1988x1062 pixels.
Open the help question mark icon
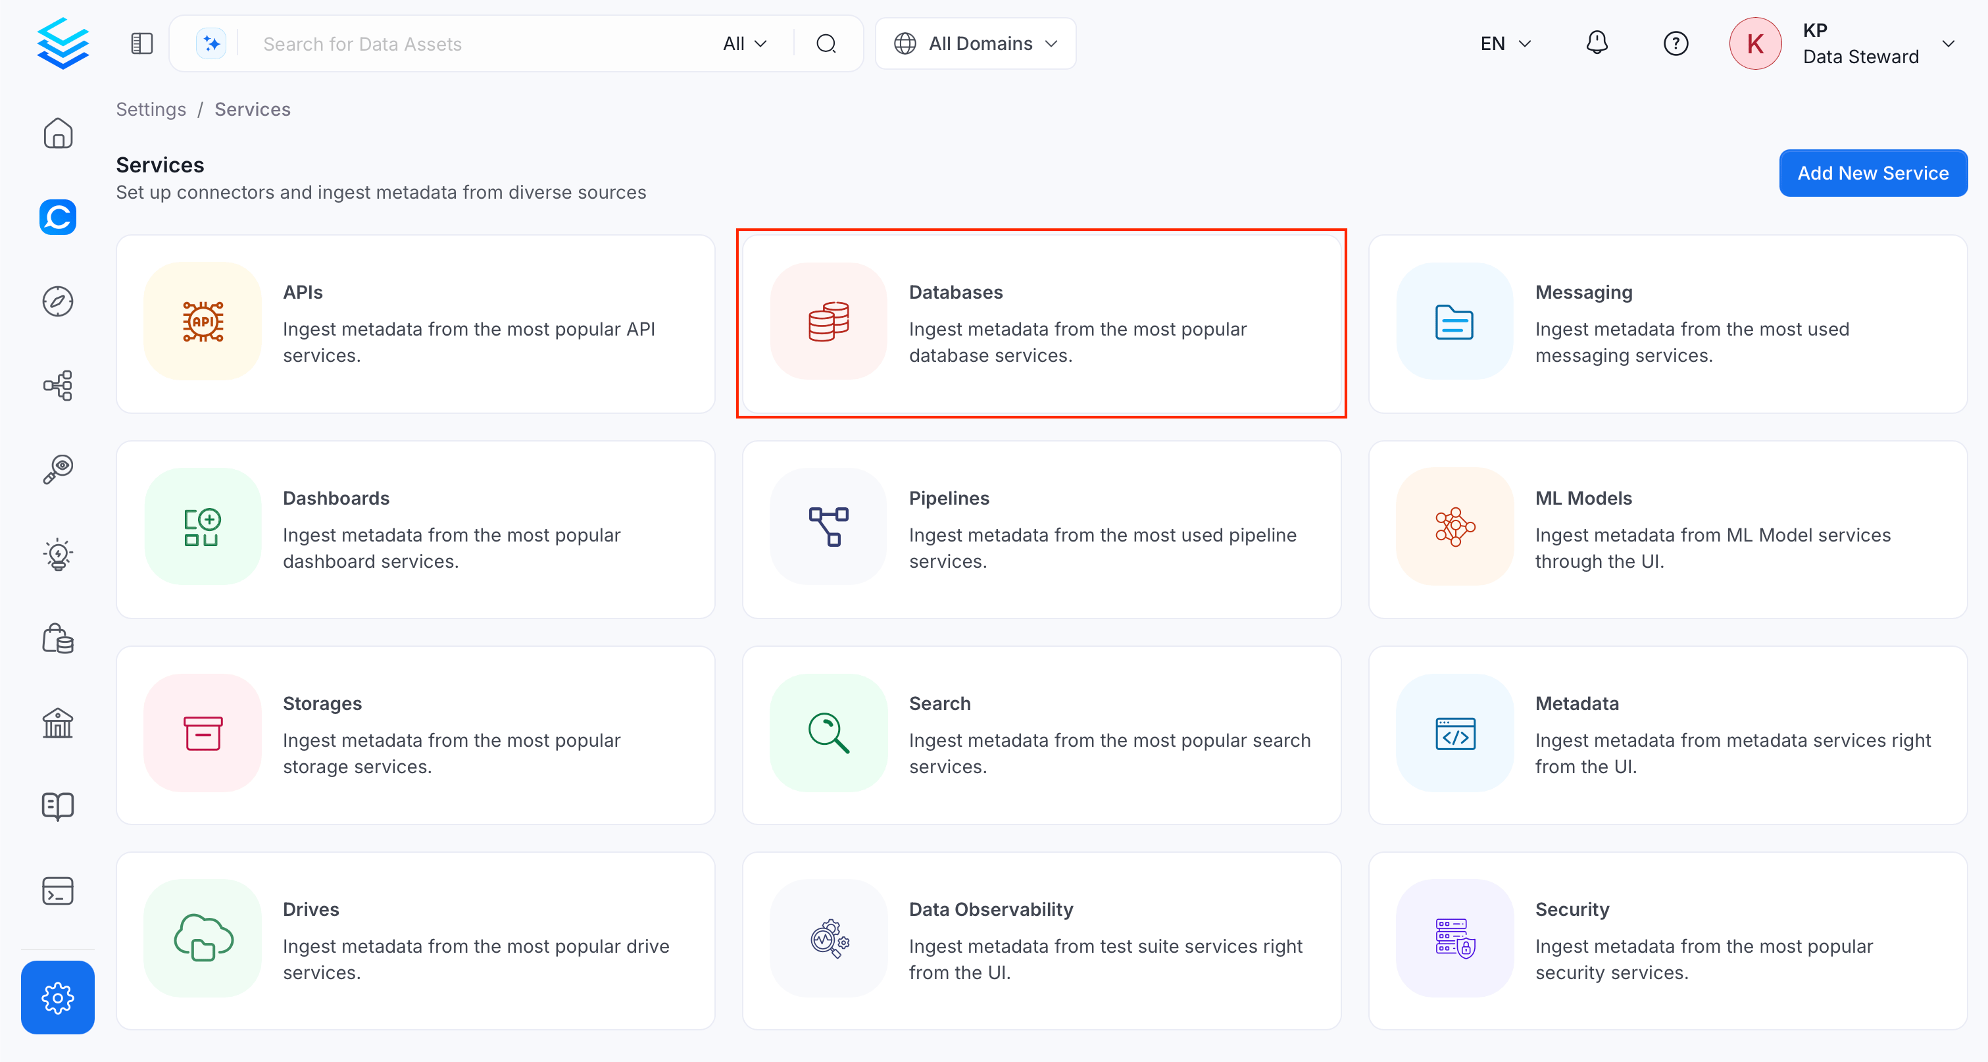point(1676,43)
